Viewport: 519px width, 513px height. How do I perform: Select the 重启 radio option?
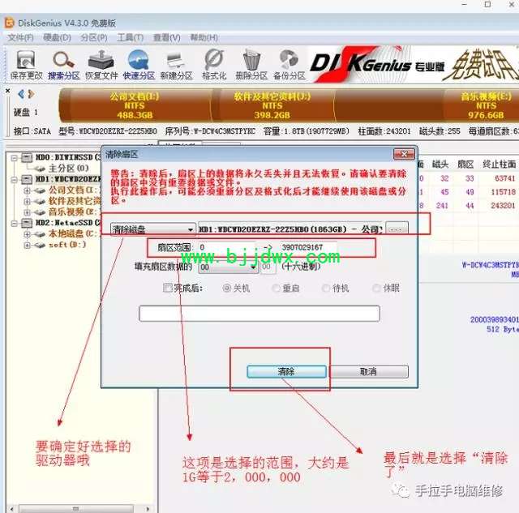[276, 288]
